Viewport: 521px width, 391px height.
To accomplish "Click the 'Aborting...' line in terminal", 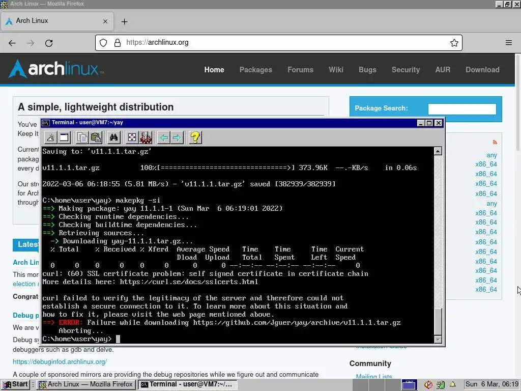I will (81, 331).
